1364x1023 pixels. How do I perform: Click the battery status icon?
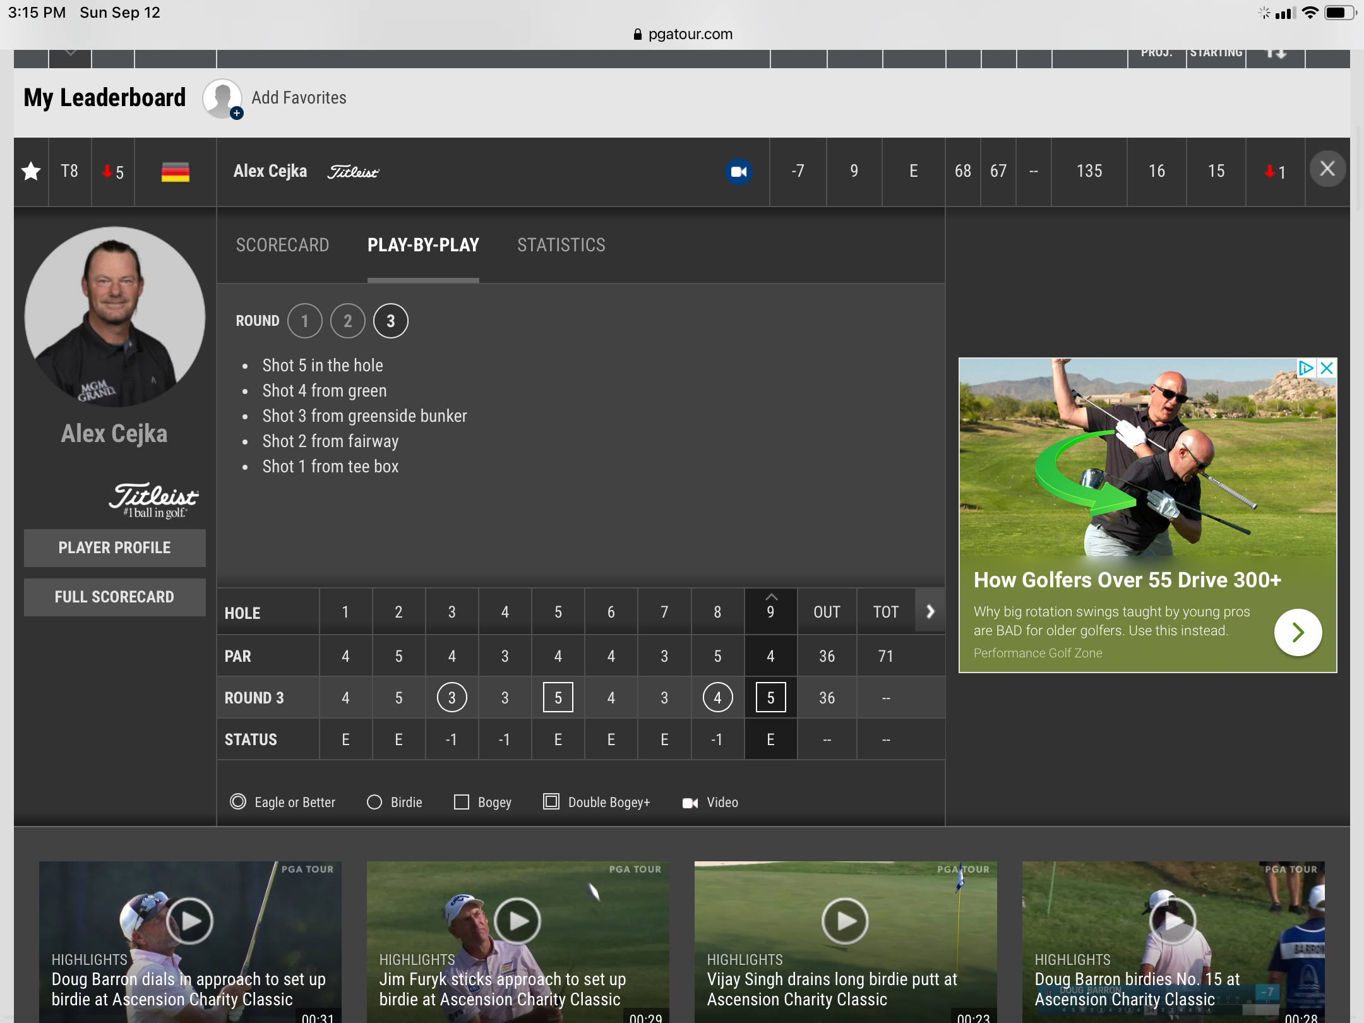1340,13
